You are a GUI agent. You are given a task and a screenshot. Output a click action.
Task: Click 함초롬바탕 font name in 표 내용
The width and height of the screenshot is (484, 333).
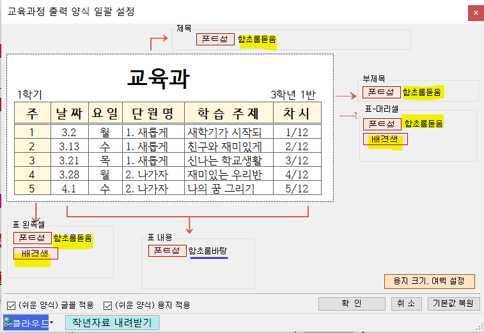click(x=208, y=251)
